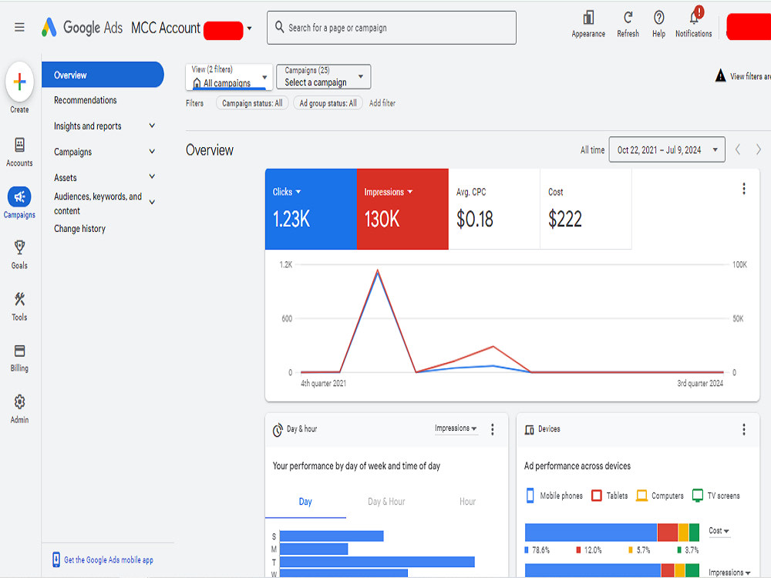Switch to the Day & Hour tab
The width and height of the screenshot is (771, 578).
(386, 502)
